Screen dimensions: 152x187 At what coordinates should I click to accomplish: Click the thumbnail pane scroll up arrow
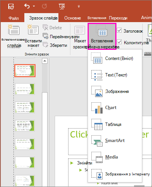pyautogui.click(x=45, y=61)
